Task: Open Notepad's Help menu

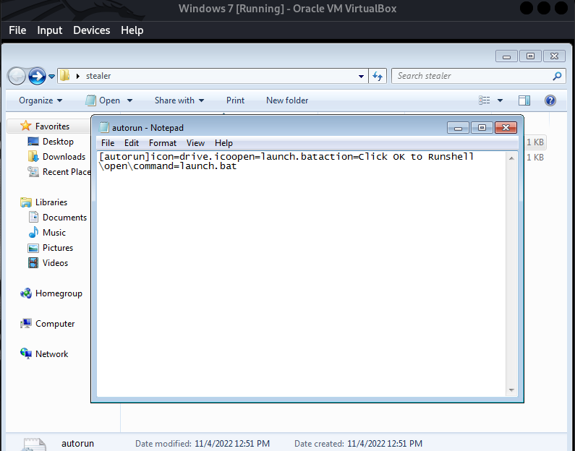Action: coord(223,143)
